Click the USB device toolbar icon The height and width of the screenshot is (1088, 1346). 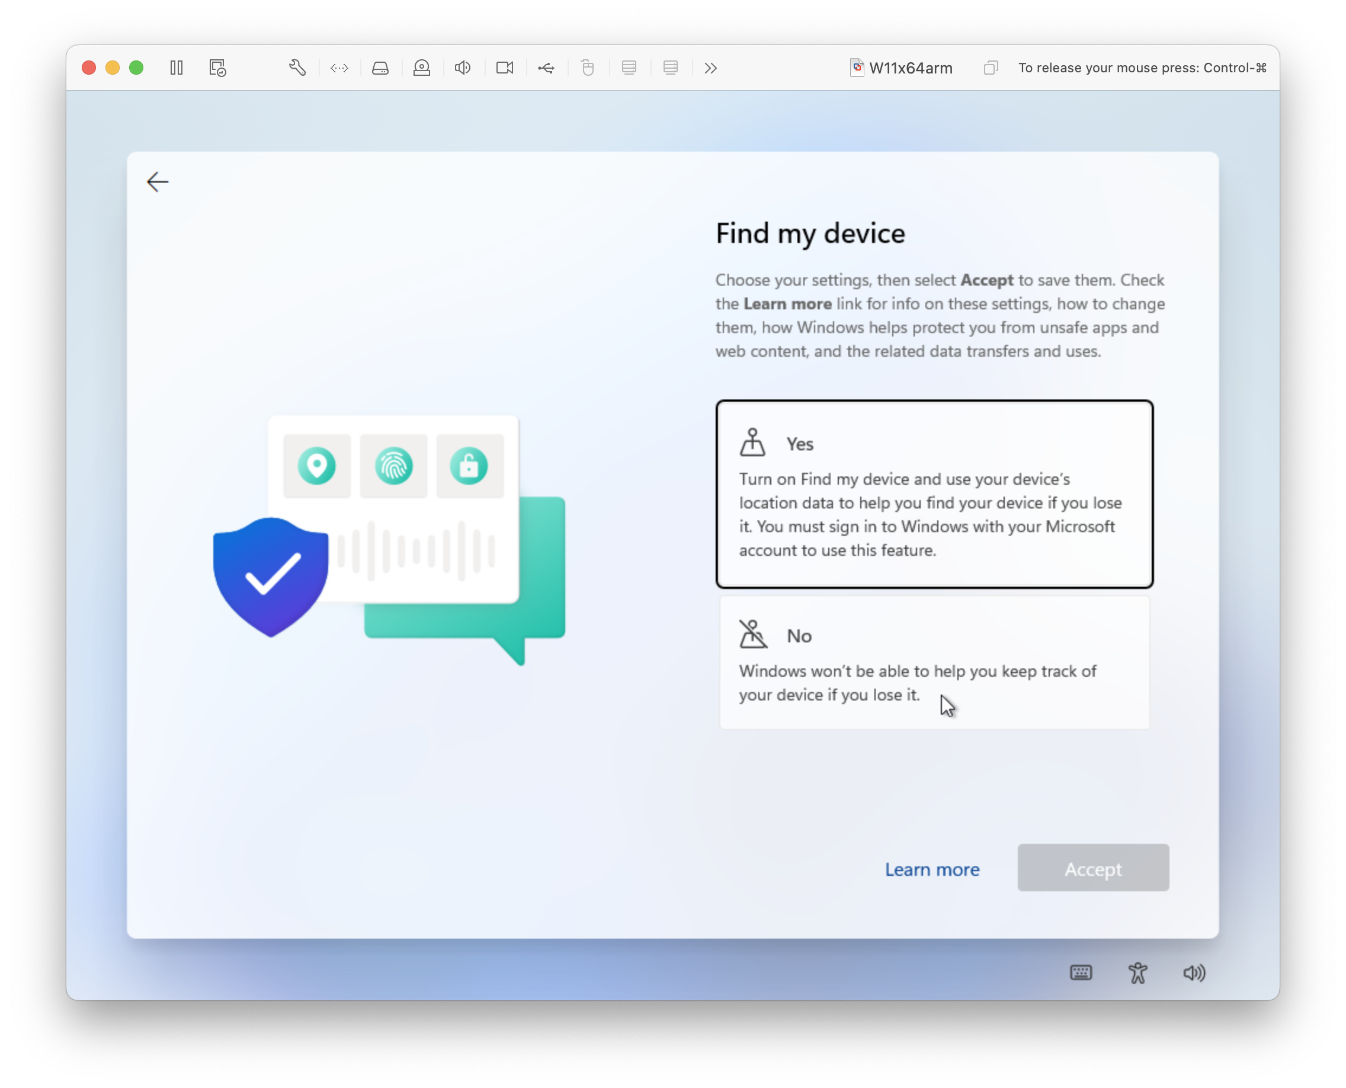tap(546, 68)
